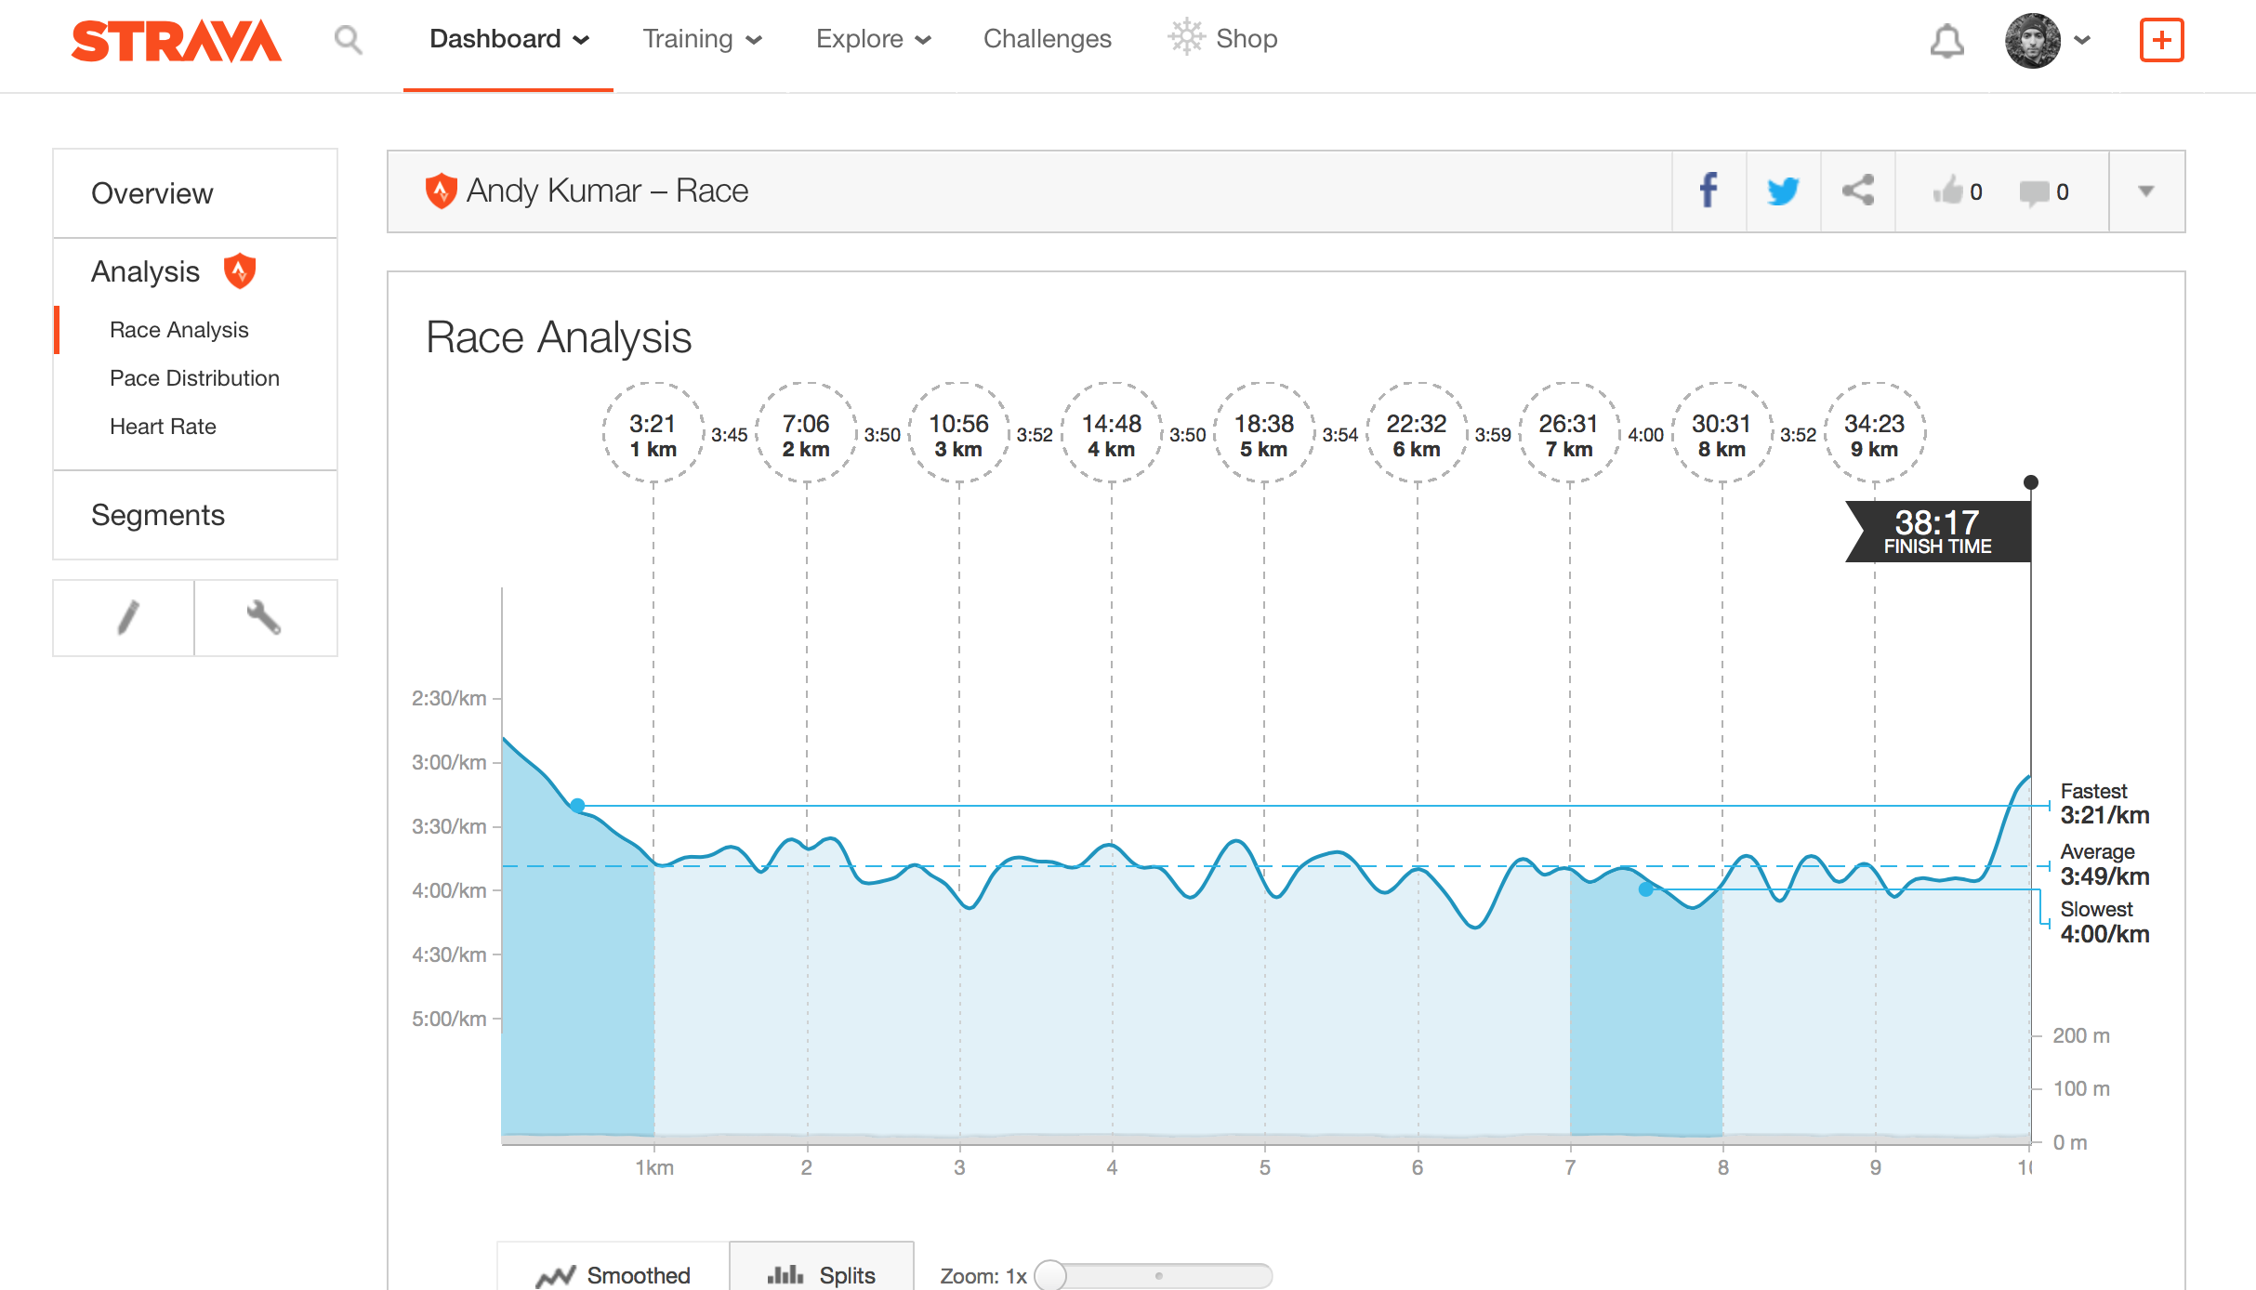Click the orange plus upload icon
Image resolution: width=2256 pixels, height=1290 pixels.
tap(2161, 41)
